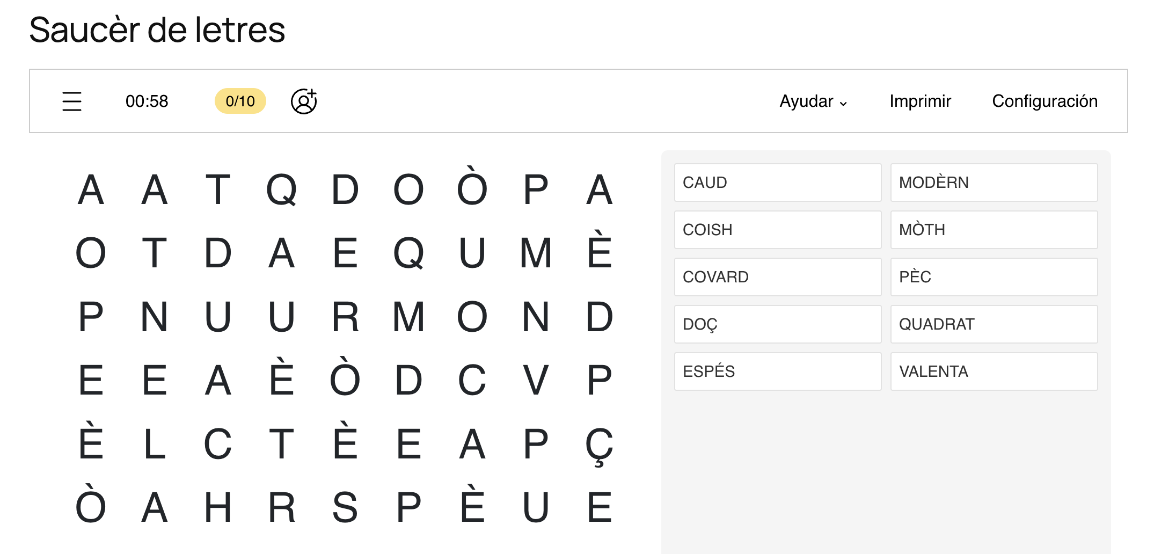Select the word CAUD in the list
Screen dimensions: 1154x554
(778, 183)
